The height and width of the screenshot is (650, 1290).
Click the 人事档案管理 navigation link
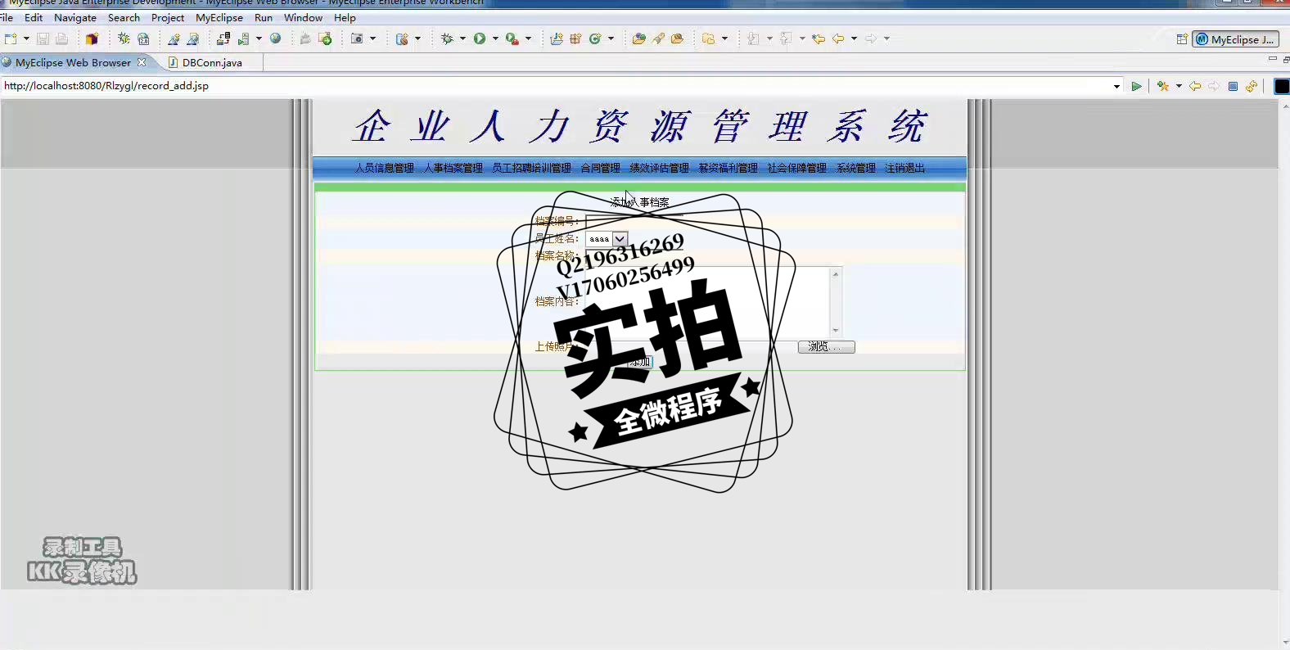pyautogui.click(x=453, y=168)
